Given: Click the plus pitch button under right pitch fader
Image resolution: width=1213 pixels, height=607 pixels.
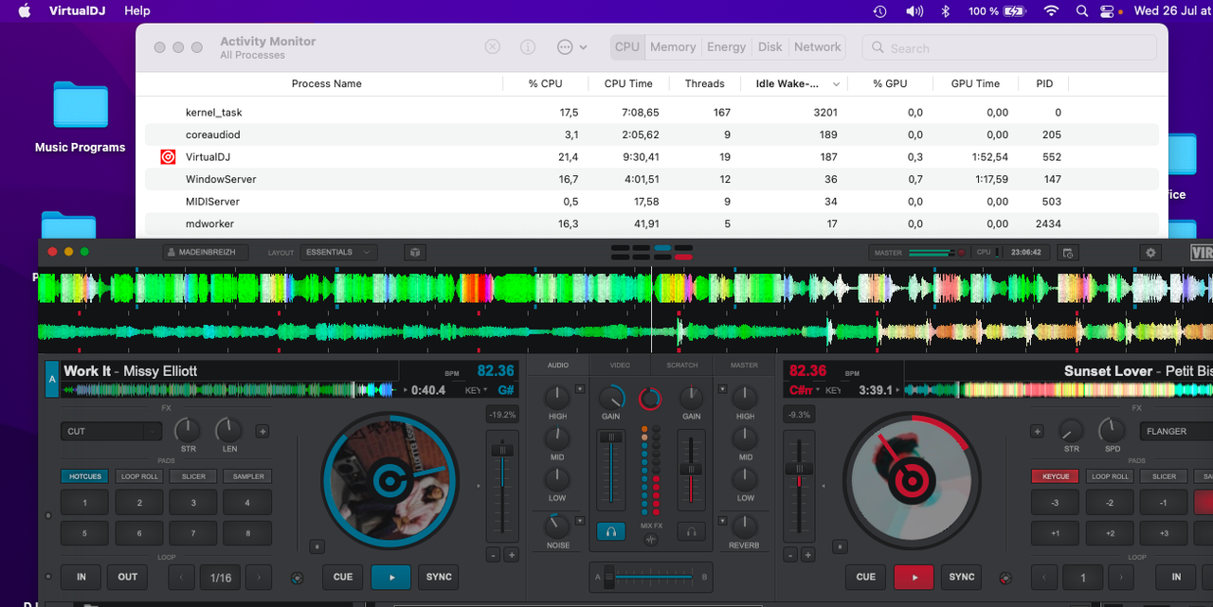Looking at the screenshot, I should (808, 555).
